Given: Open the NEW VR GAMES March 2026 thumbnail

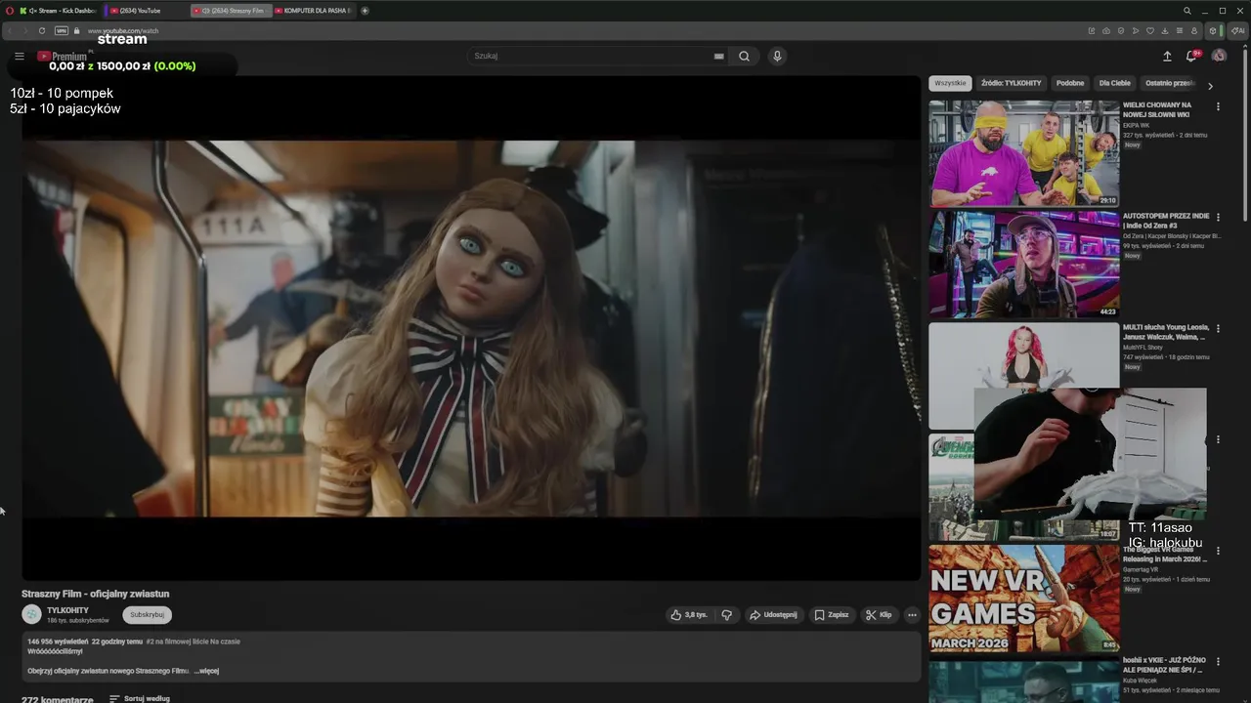Looking at the screenshot, I should click(1023, 598).
